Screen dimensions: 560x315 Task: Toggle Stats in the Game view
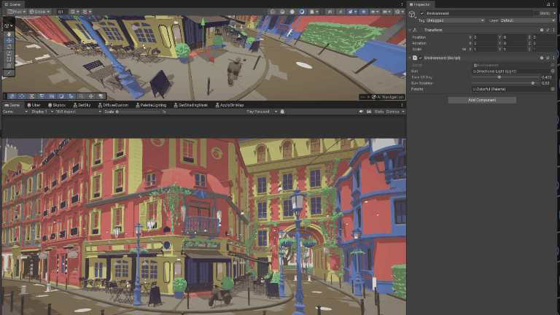[x=379, y=112]
